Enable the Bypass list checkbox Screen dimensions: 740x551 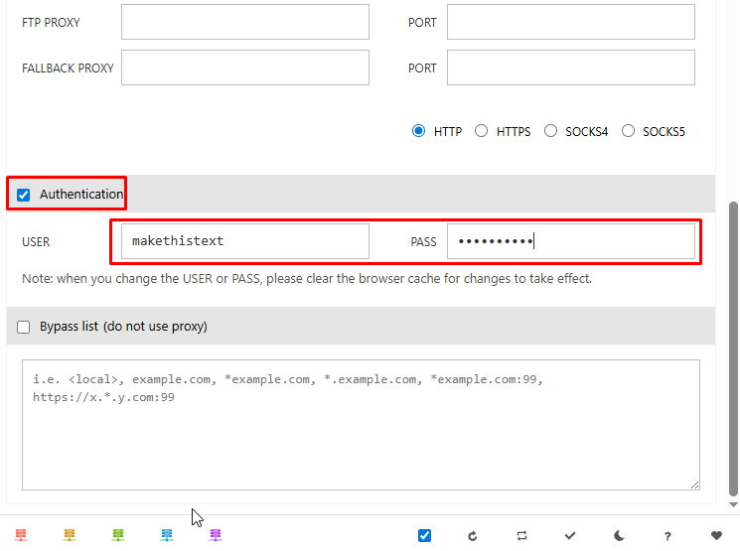pos(24,327)
